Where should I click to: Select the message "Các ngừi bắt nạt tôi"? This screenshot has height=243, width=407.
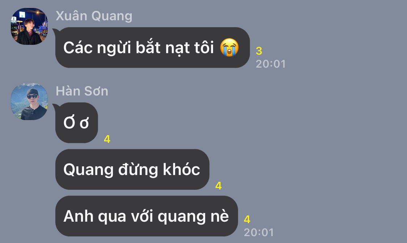pos(153,47)
